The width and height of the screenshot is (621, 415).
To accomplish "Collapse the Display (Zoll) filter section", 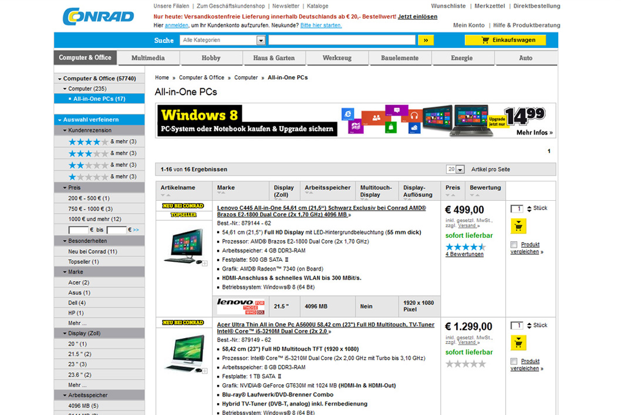I will tap(65, 333).
